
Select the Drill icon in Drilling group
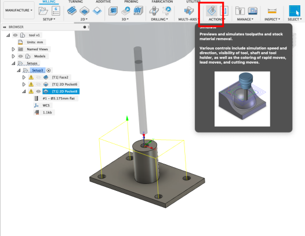pos(154,11)
